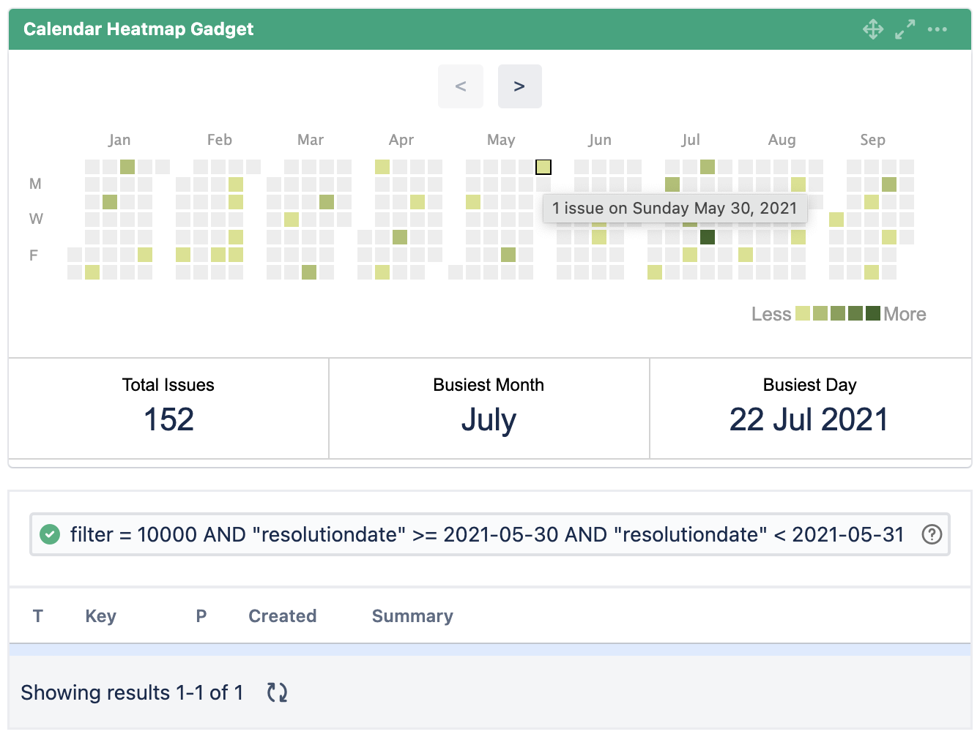This screenshot has width=980, height=737.
Task: Sort results by Summary column
Action: 412,616
